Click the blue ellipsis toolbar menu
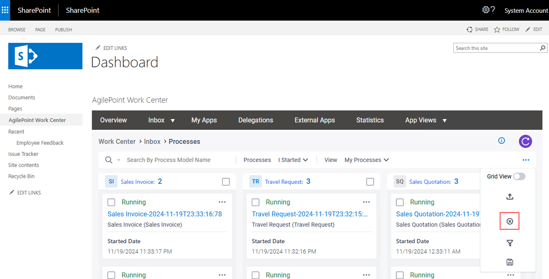This screenshot has height=279, width=549. (526, 160)
